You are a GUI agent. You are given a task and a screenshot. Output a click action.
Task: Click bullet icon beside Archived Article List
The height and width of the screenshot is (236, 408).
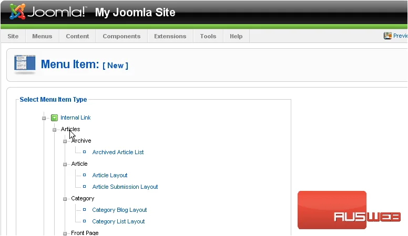pos(84,152)
